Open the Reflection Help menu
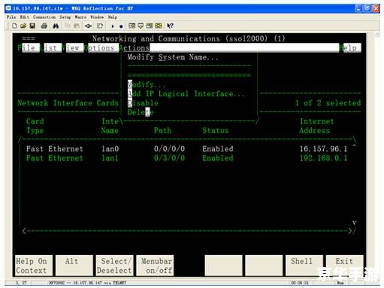 pyautogui.click(x=113, y=17)
